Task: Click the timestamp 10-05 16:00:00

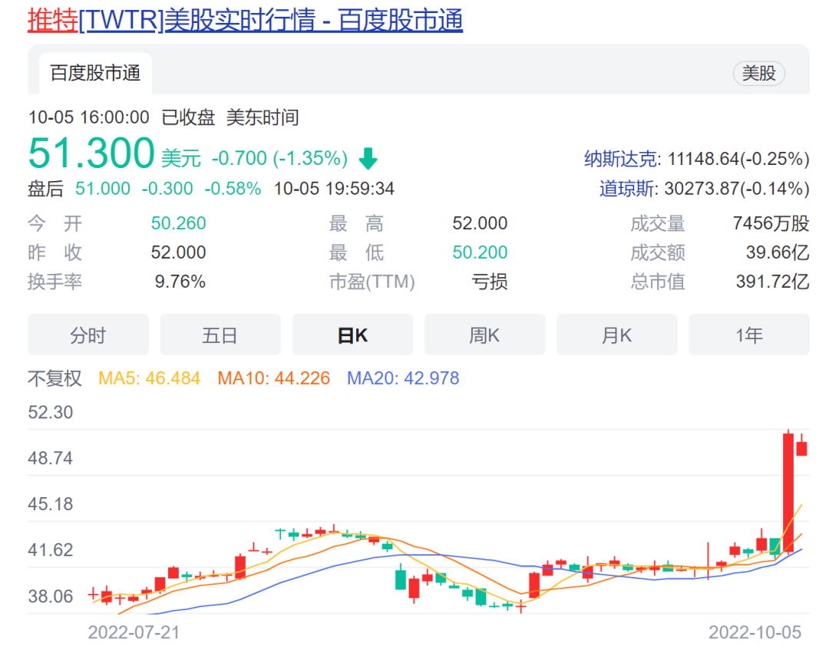Action: (x=89, y=117)
